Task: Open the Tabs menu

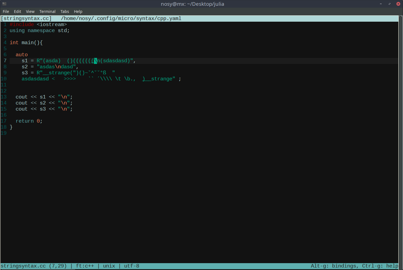Action: click(65, 11)
